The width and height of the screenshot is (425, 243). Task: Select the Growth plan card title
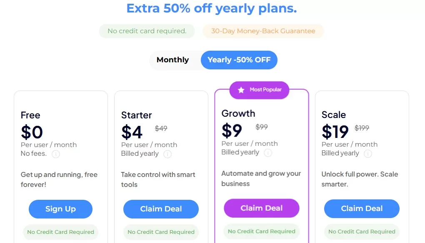[x=238, y=113]
